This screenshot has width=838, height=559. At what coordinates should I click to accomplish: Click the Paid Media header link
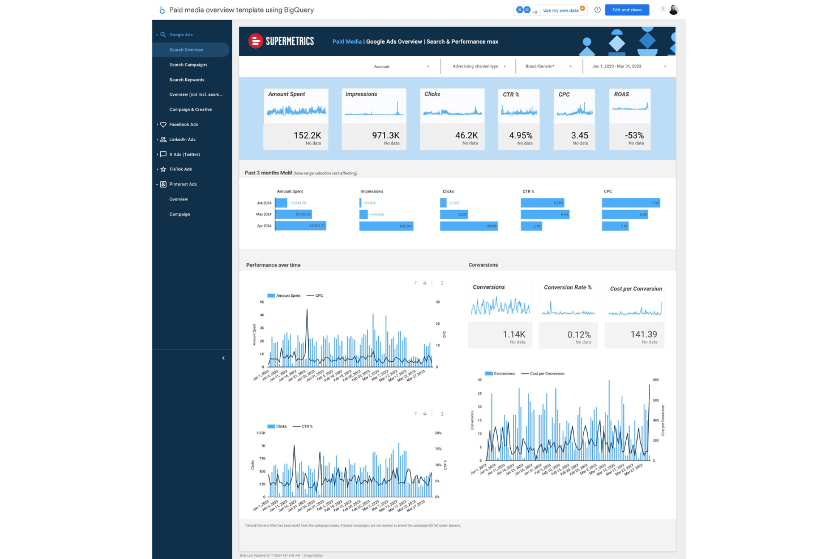point(347,41)
